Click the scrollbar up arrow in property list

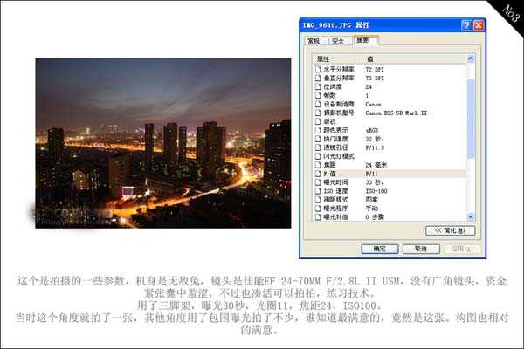(472, 58)
